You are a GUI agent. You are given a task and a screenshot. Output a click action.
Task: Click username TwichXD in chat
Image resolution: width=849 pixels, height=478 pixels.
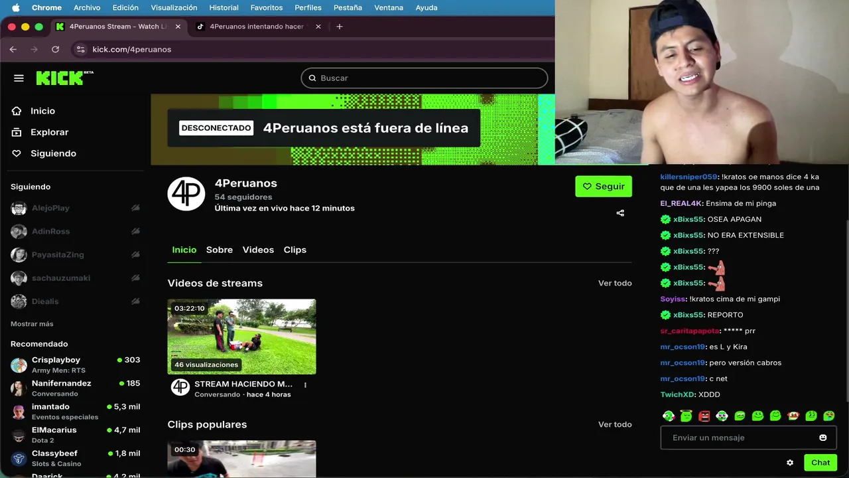pos(677,394)
